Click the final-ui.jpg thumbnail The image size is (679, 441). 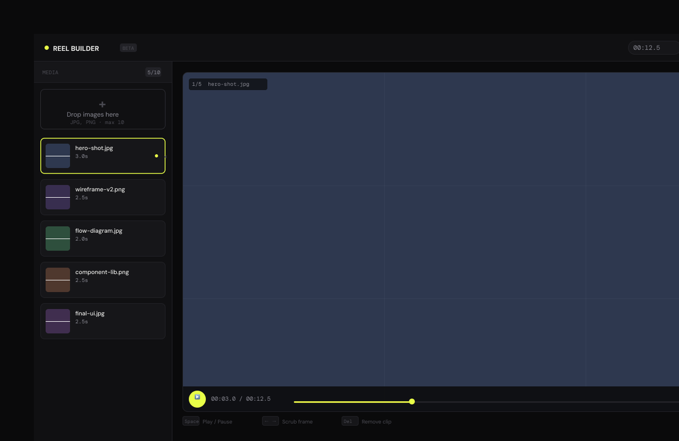(x=58, y=321)
